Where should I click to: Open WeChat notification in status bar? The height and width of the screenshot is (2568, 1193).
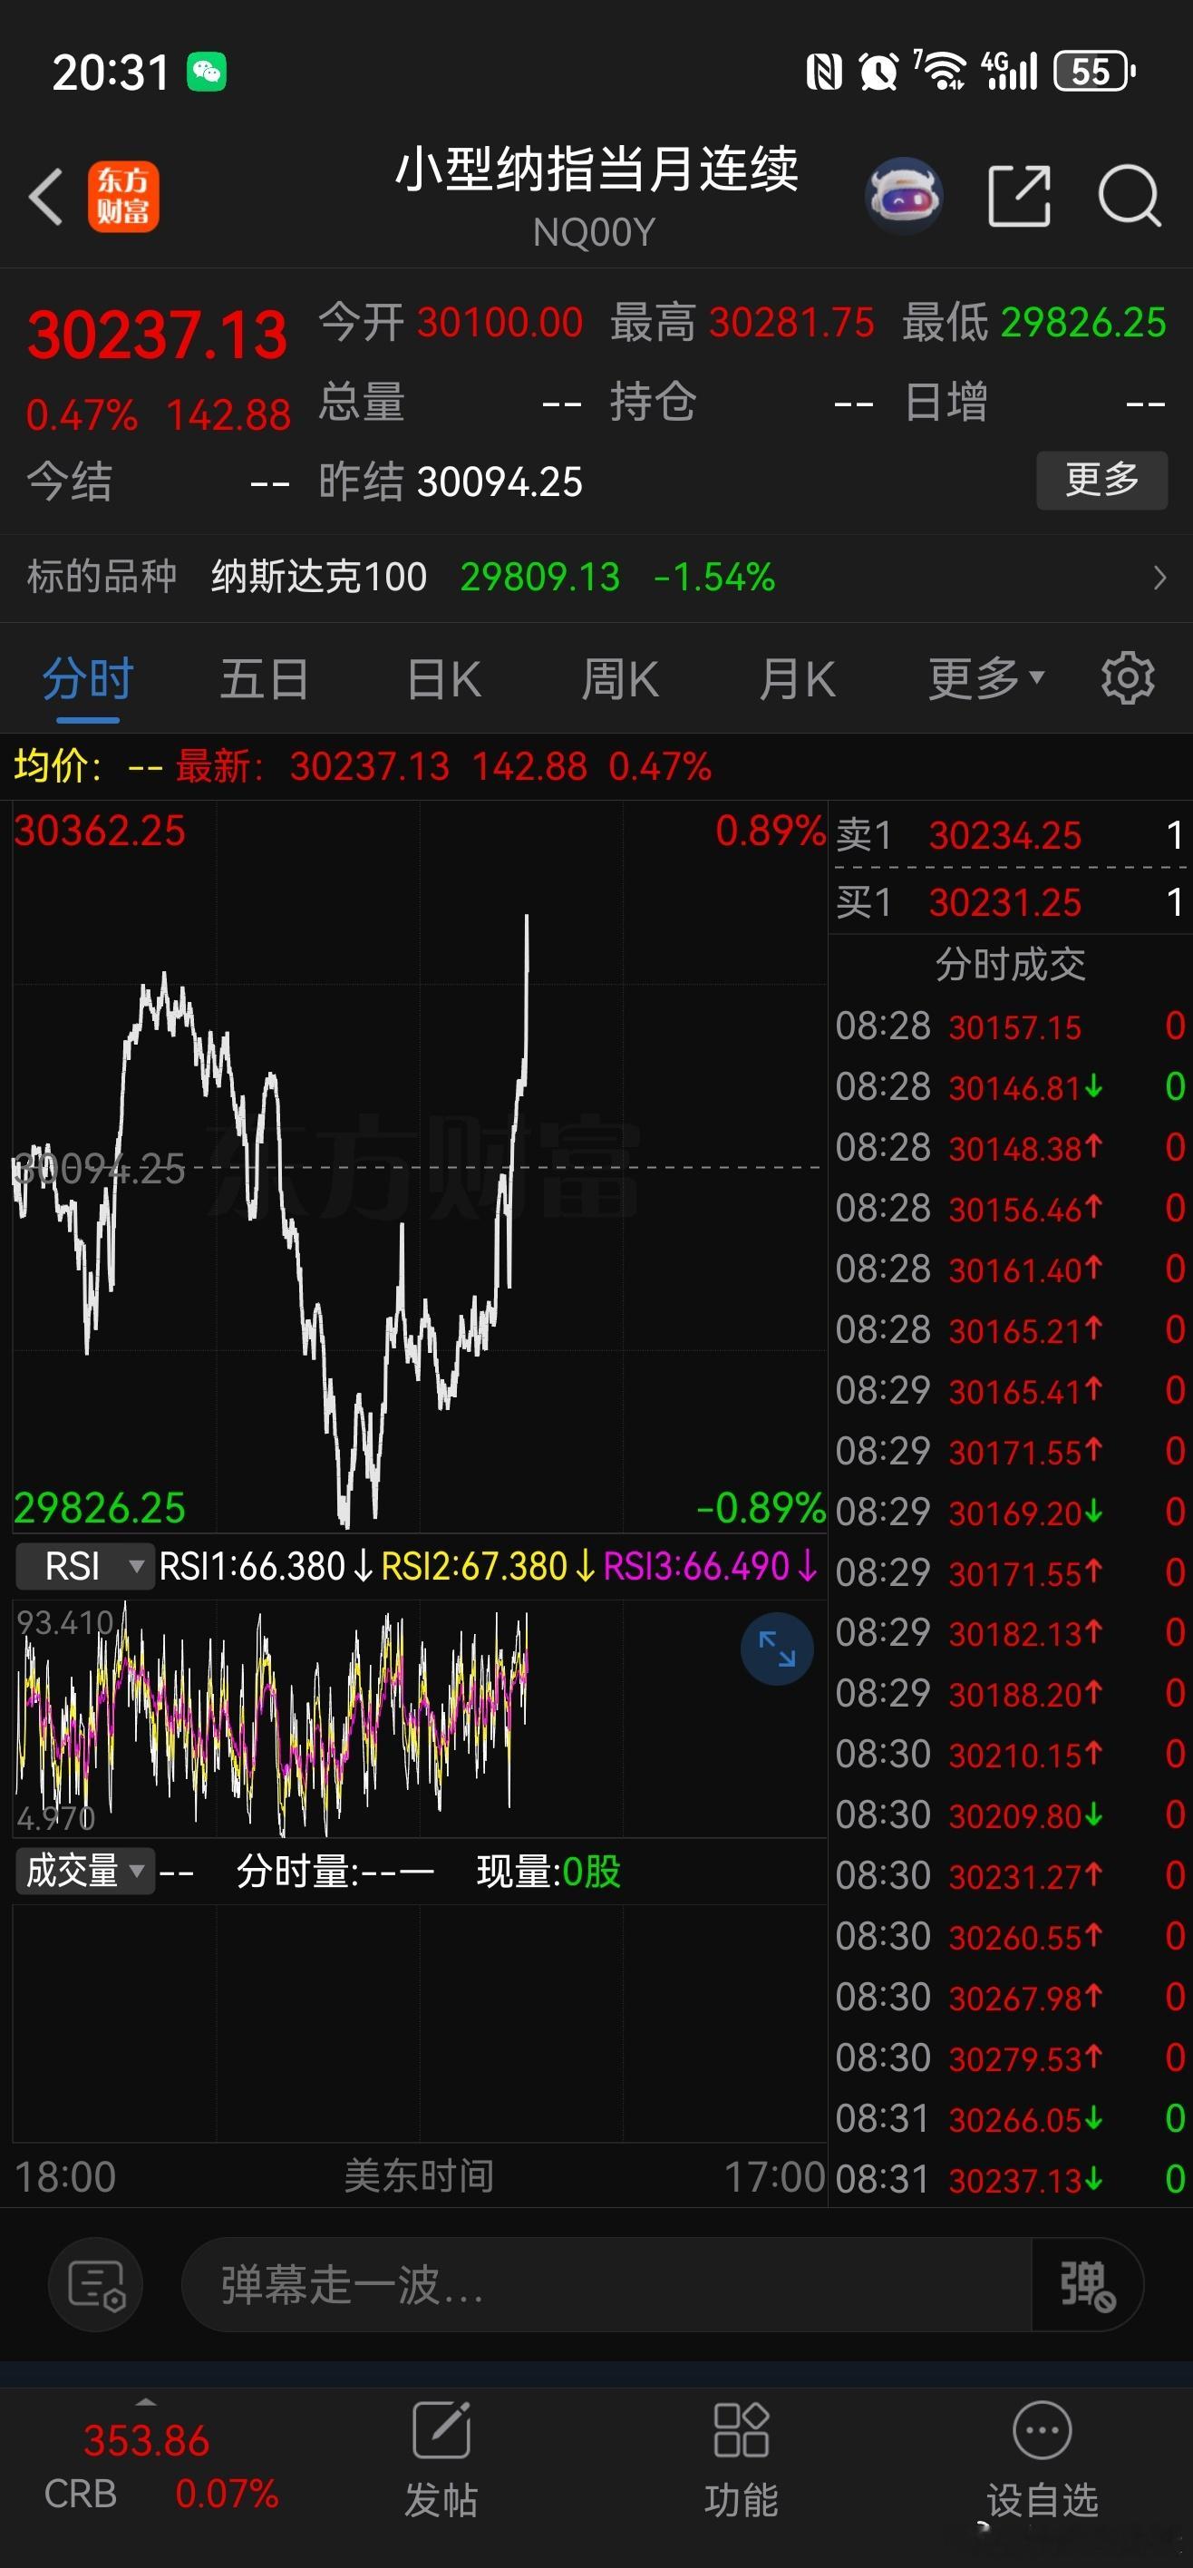pyautogui.click(x=208, y=72)
